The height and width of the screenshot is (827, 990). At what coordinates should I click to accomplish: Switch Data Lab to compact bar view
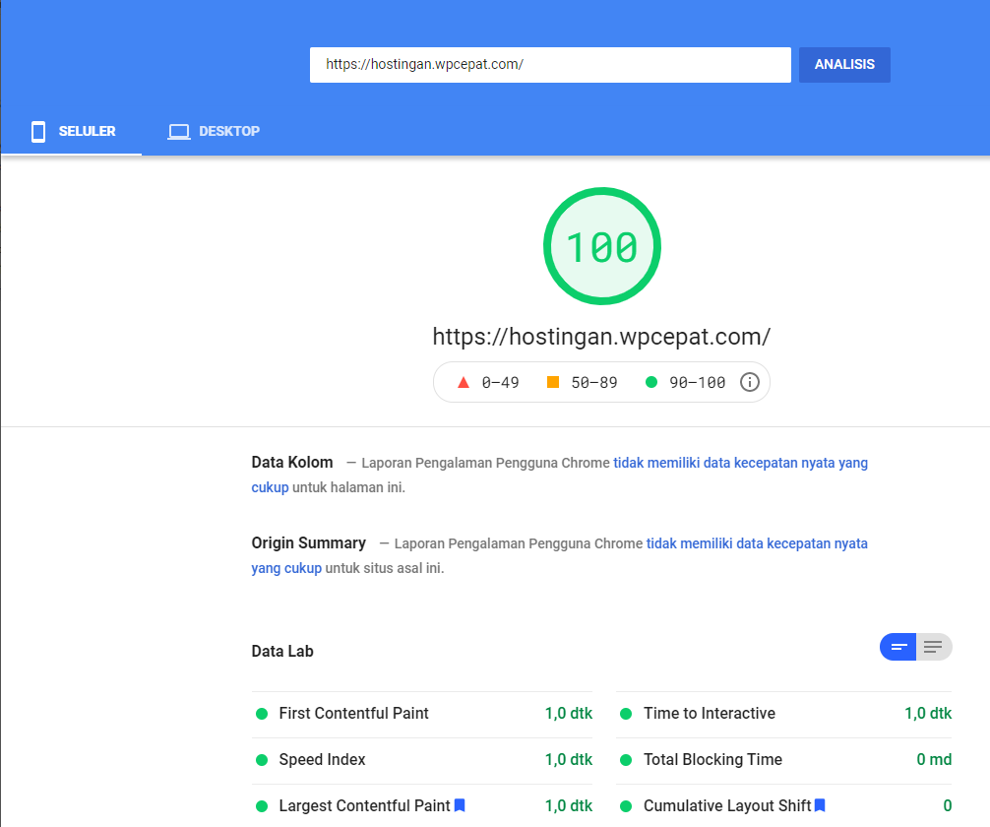point(897,647)
